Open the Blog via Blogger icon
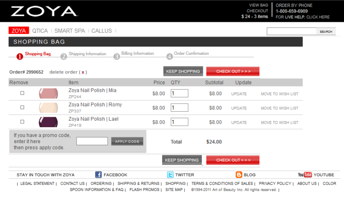The width and height of the screenshot is (344, 200). coord(239,175)
